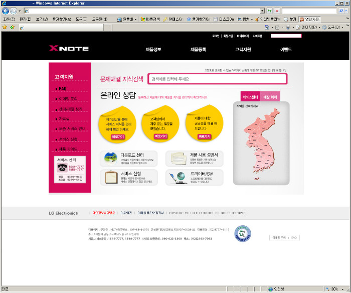The image size is (351, 293).
Task: Select 자료실 in the sidebar
Action: coord(64,119)
